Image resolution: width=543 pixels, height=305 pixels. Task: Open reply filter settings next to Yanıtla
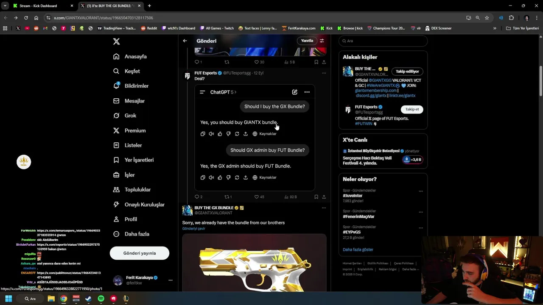[x=322, y=41]
